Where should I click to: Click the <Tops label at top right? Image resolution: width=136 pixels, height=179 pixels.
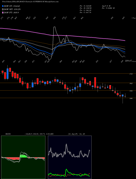tap(134, 18)
